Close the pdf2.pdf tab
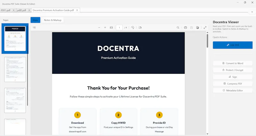Screen dimensions: 256x136 (29, 10)
